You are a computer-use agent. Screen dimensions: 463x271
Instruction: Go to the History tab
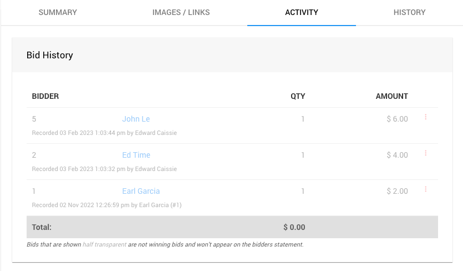pos(409,12)
